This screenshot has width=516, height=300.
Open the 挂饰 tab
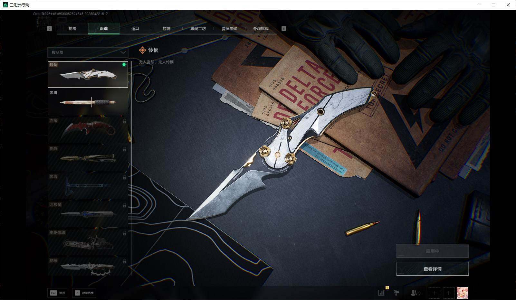pyautogui.click(x=167, y=29)
